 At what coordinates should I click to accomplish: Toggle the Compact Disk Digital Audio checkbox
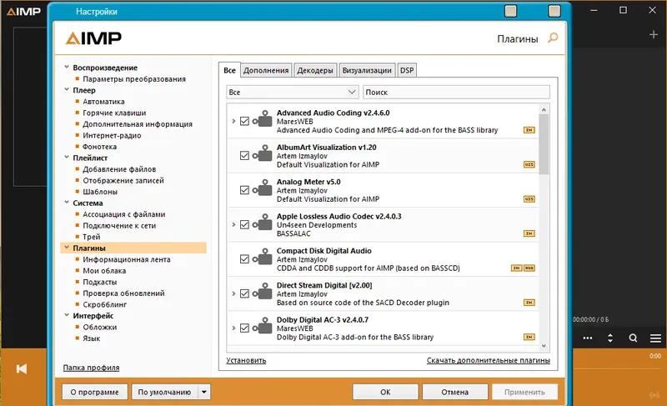244,259
